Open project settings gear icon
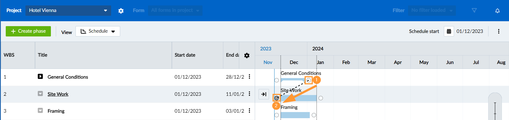 121,11
